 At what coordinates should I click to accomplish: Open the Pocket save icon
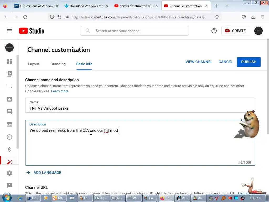[x=244, y=17]
